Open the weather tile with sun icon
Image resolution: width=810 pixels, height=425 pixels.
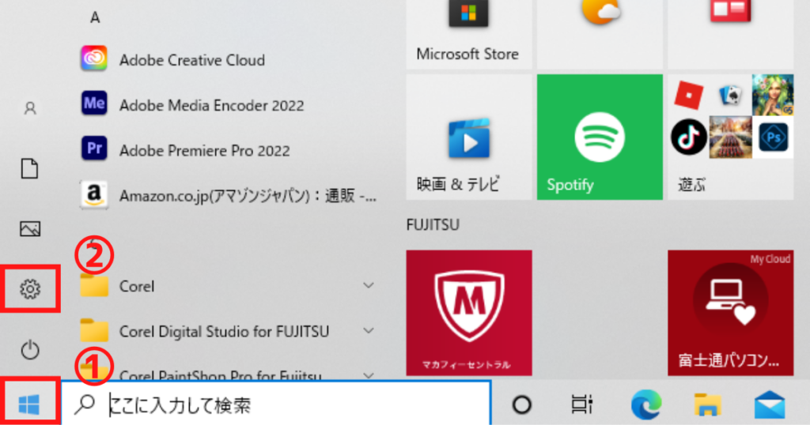[x=600, y=35]
